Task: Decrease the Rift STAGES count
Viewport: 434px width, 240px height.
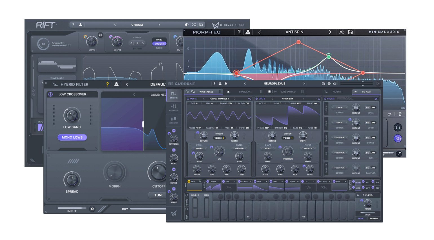Action: (131, 43)
